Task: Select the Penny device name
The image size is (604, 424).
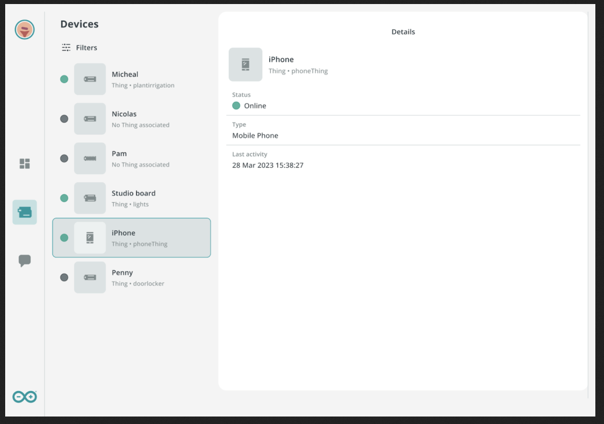Action: pyautogui.click(x=122, y=272)
